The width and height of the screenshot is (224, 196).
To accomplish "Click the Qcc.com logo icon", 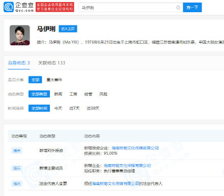I will (x=9, y=7).
